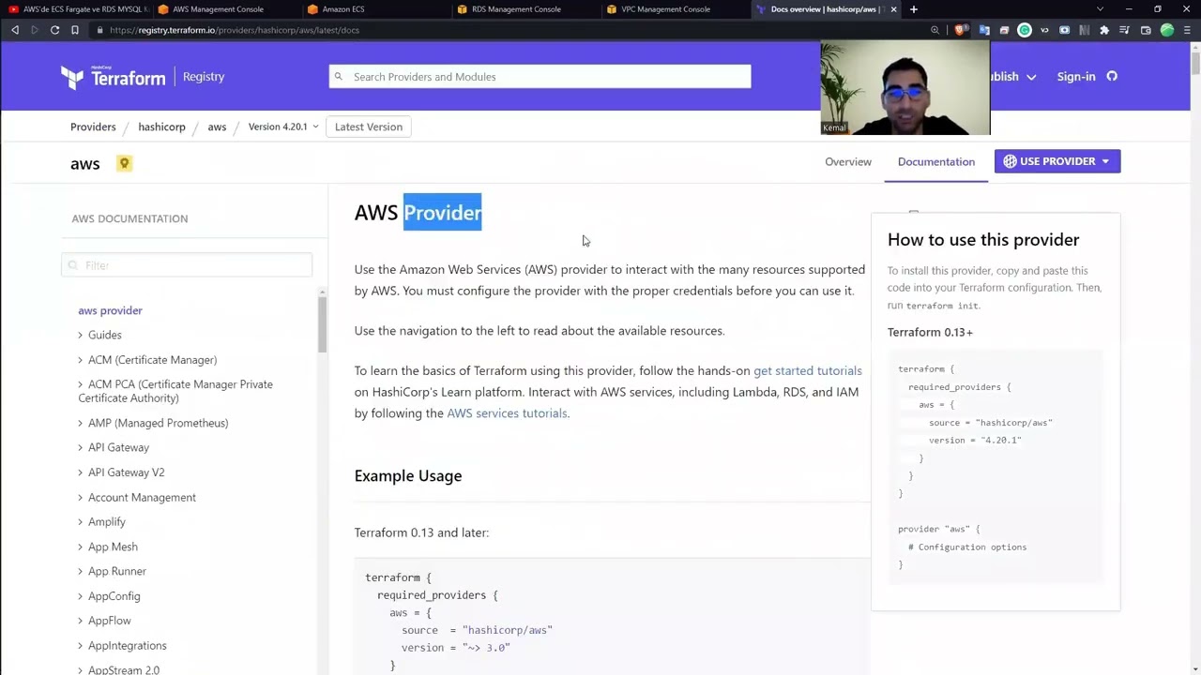This screenshot has width=1201, height=675.
Task: Expand the App Mesh chevron
Action: point(81,547)
